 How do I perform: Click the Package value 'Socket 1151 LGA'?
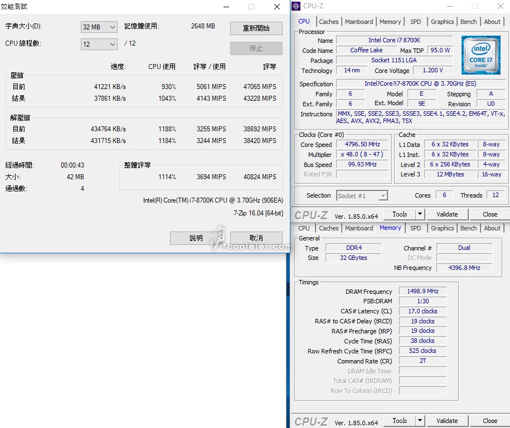tap(394, 61)
